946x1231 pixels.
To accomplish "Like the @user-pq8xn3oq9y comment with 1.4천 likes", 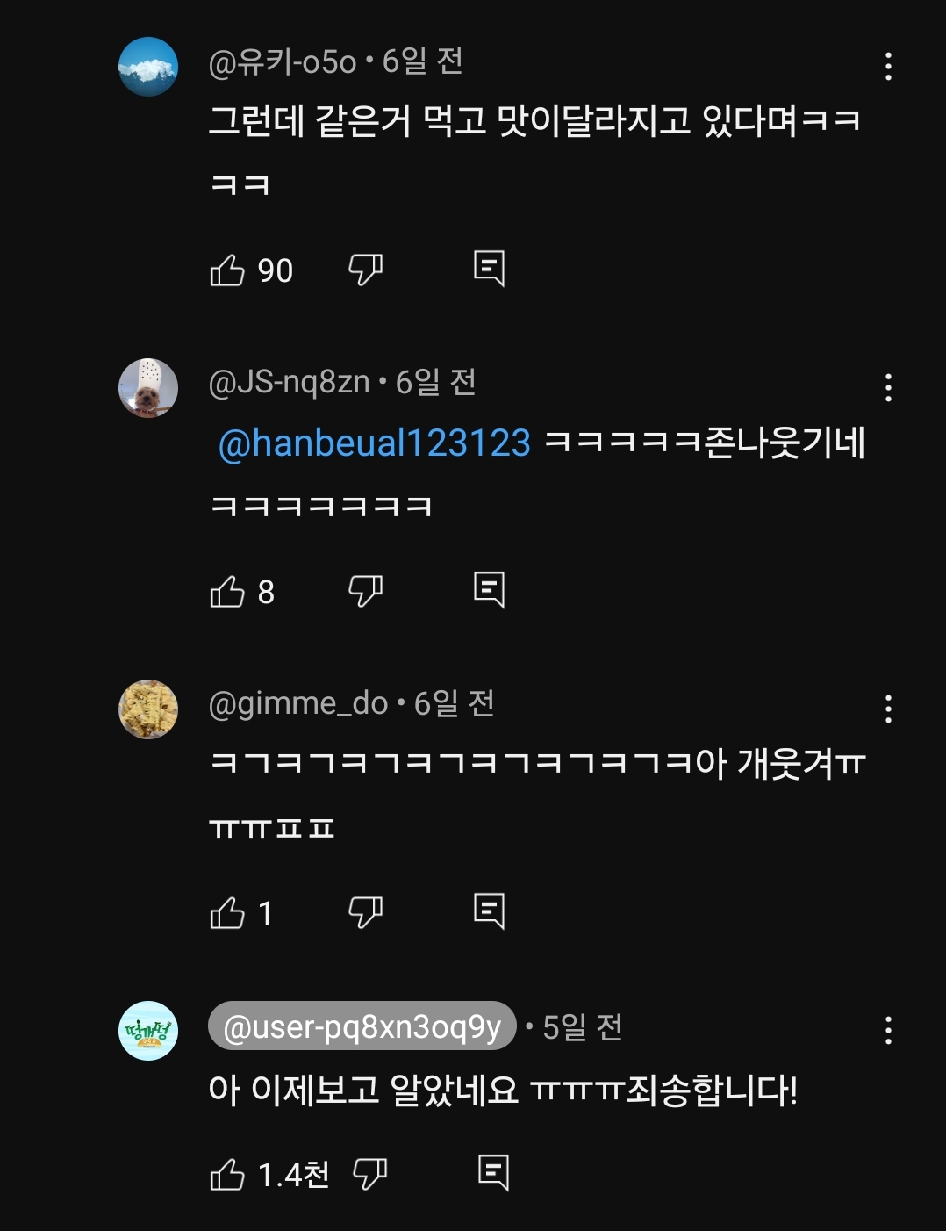I will [227, 1174].
